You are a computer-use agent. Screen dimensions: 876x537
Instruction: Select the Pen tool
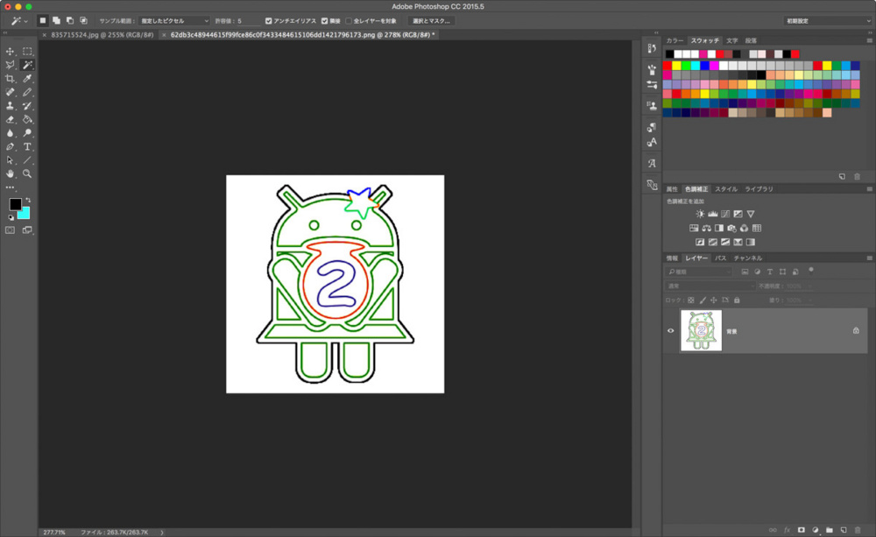10,146
